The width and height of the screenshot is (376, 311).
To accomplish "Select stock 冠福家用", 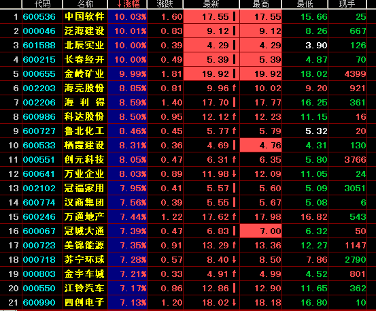I will point(84,188).
